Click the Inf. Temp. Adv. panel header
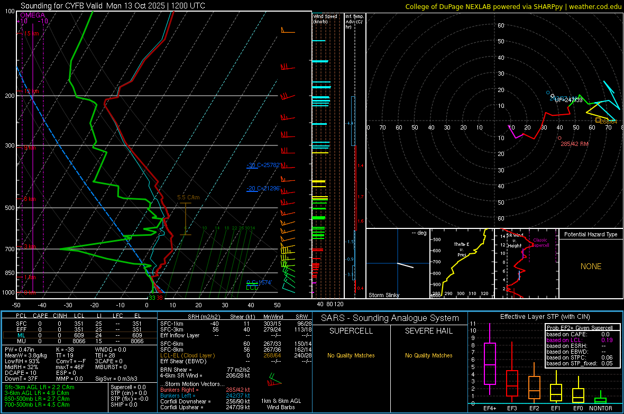 coord(354,22)
